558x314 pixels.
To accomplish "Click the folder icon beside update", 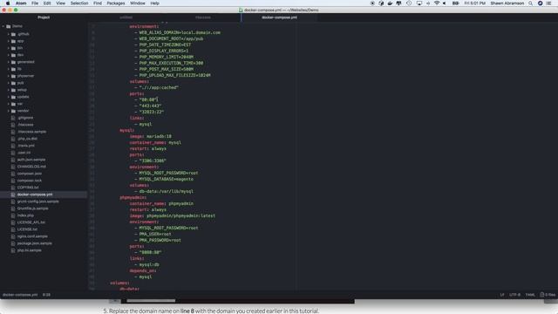I will [14, 97].
